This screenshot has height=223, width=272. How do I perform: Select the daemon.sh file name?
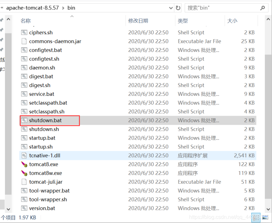(42, 68)
